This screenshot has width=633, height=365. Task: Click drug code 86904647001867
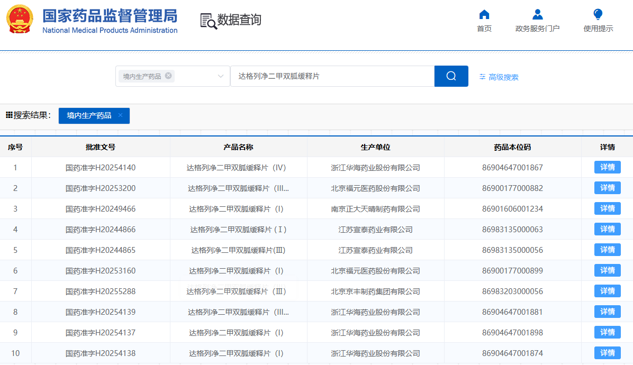pos(512,168)
